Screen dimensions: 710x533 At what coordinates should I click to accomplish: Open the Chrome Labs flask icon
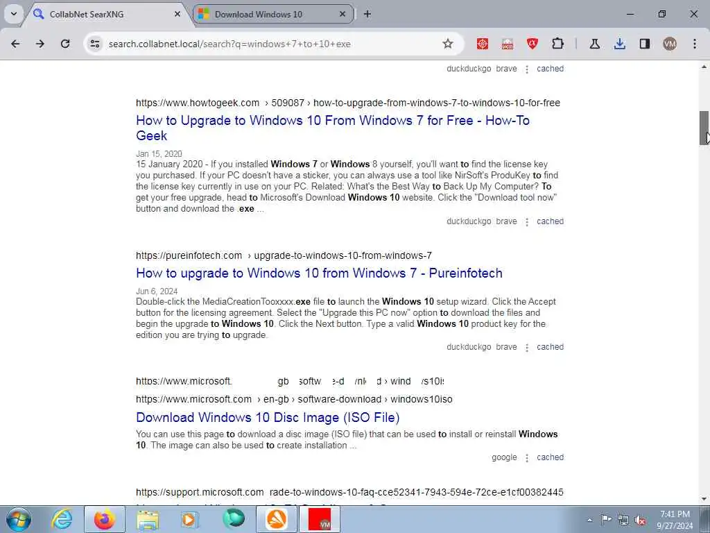point(594,44)
